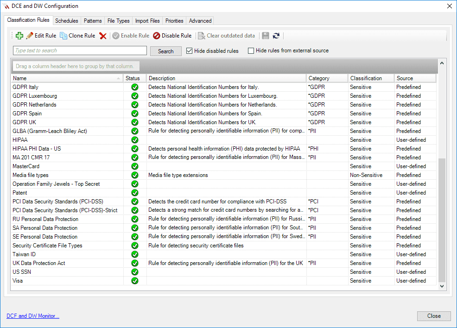Open the Schedules tab

point(67,21)
